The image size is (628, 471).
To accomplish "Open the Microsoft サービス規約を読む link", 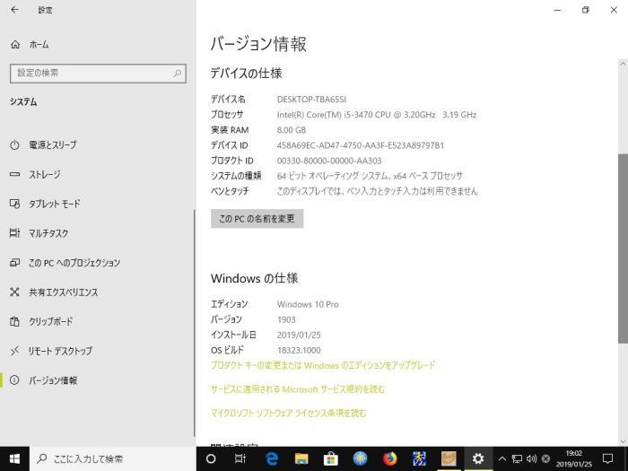I will tap(298, 389).
